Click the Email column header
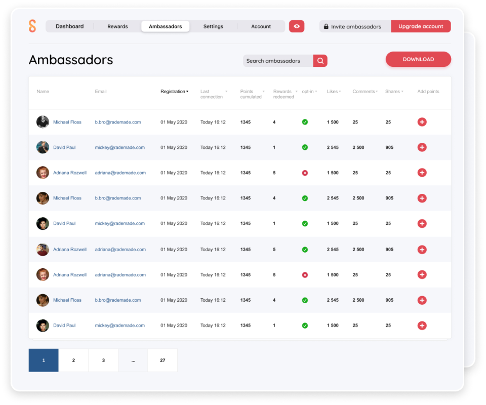Screen dimensions: 486x405 click(101, 92)
